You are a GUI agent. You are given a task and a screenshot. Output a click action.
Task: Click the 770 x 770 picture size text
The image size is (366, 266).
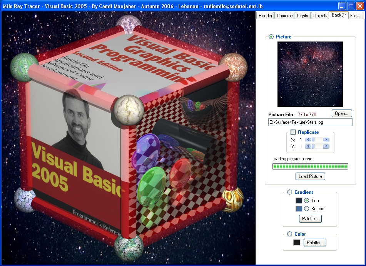point(307,115)
